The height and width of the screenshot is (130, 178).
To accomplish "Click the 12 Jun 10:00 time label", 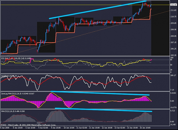I will (x=107, y=128).
